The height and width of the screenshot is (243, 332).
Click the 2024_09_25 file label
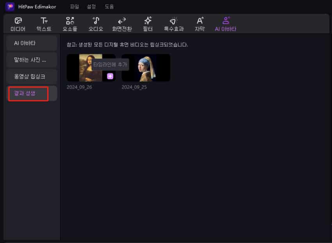click(134, 87)
